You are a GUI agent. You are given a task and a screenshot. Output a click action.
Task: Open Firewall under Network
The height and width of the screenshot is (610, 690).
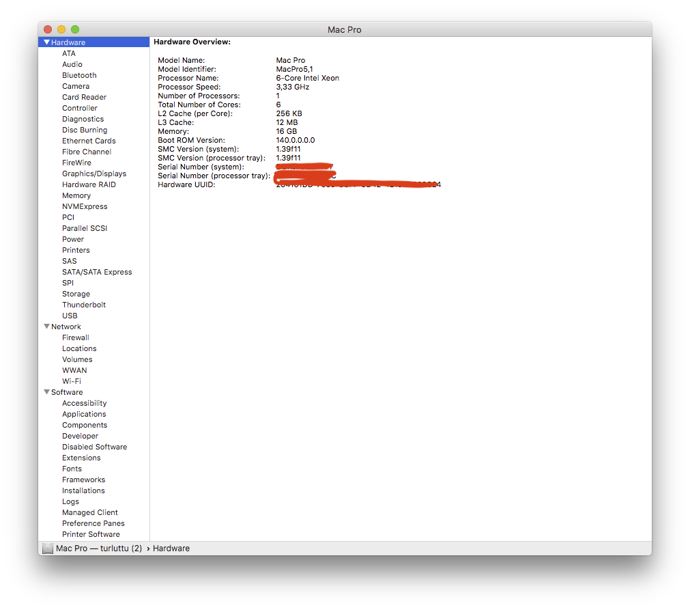pos(75,337)
